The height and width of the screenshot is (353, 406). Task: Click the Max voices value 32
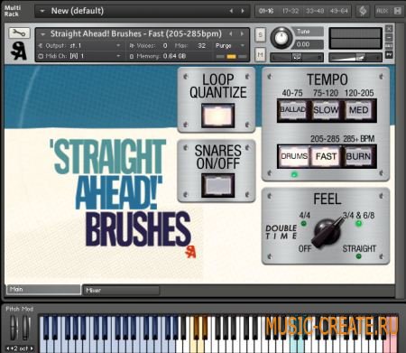pyautogui.click(x=202, y=46)
